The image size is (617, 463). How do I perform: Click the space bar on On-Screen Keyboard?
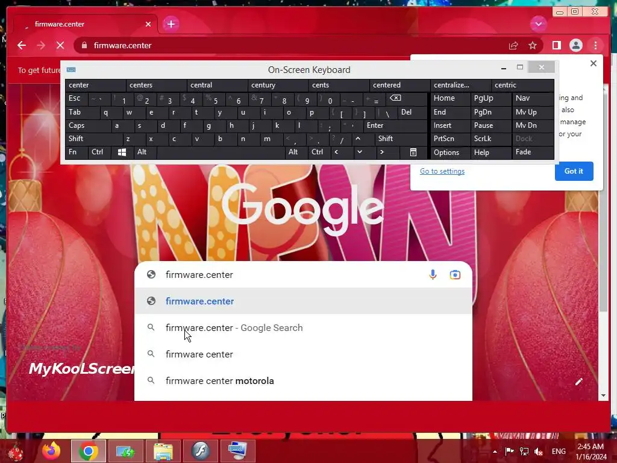(221, 152)
